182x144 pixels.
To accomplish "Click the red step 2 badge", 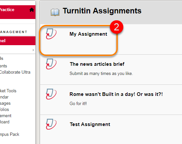I will [116, 27].
